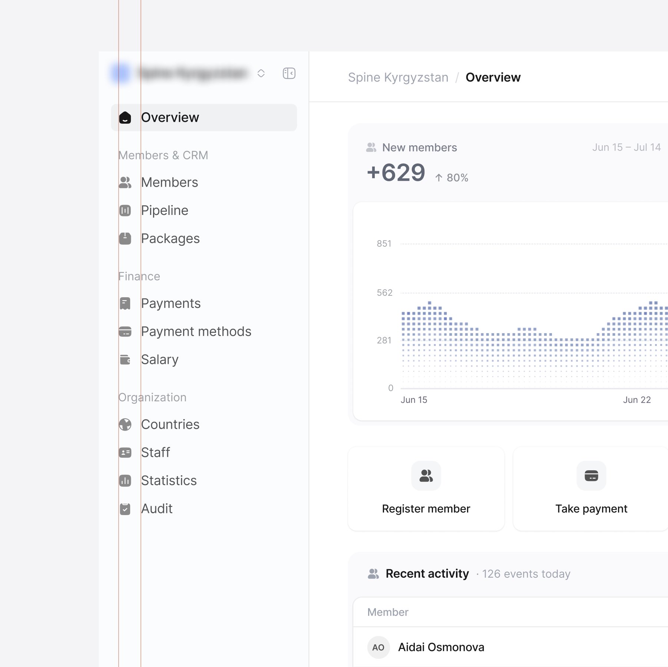The image size is (668, 667).
Task: Open the Jun 15 – Jul 14 date range
Action: click(x=626, y=147)
